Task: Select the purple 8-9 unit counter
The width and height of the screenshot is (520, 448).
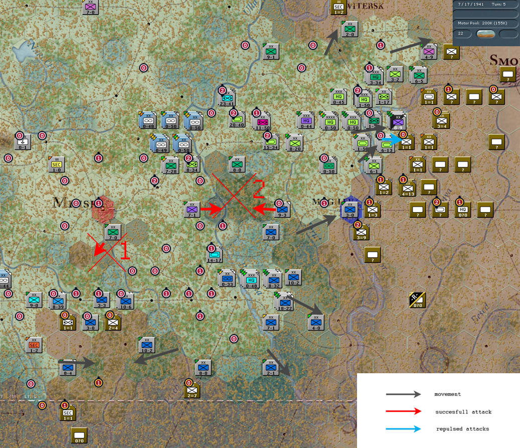Action: coord(397,122)
